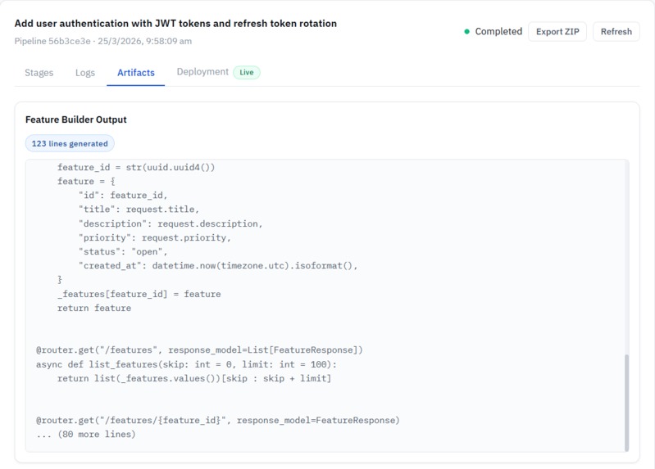
Task: Click the line 'feature = {'
Action: coord(86,182)
